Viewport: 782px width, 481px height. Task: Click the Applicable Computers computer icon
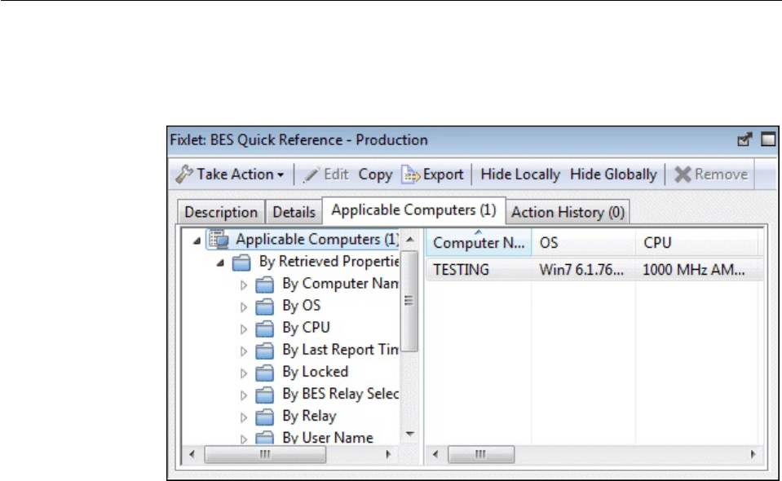coord(219,240)
